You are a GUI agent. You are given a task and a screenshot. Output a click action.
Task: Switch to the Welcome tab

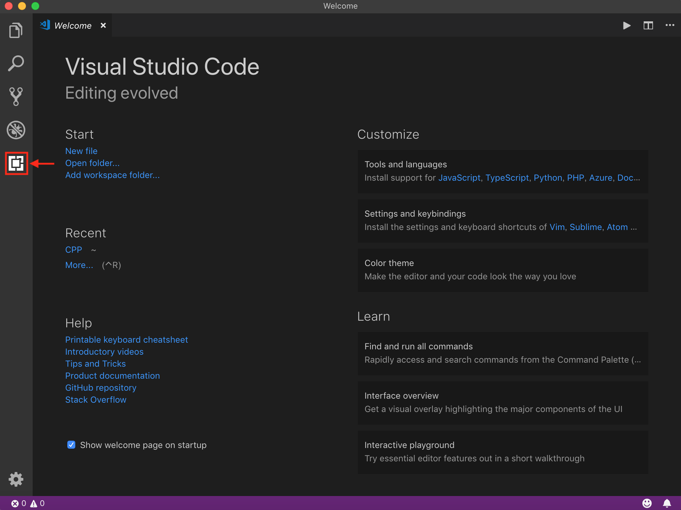coord(73,25)
